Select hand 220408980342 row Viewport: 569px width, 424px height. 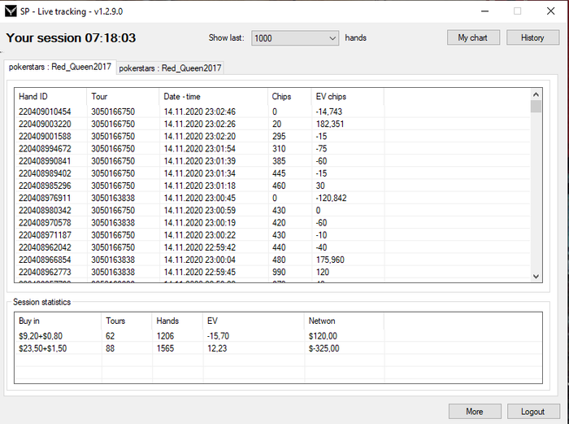click(x=272, y=210)
